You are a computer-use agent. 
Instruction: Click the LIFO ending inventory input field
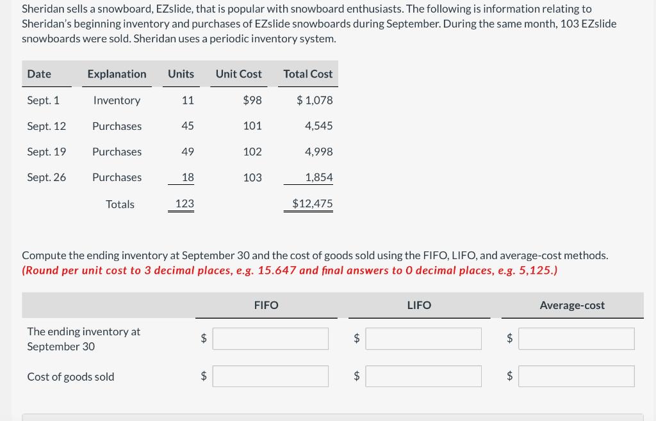423,338
